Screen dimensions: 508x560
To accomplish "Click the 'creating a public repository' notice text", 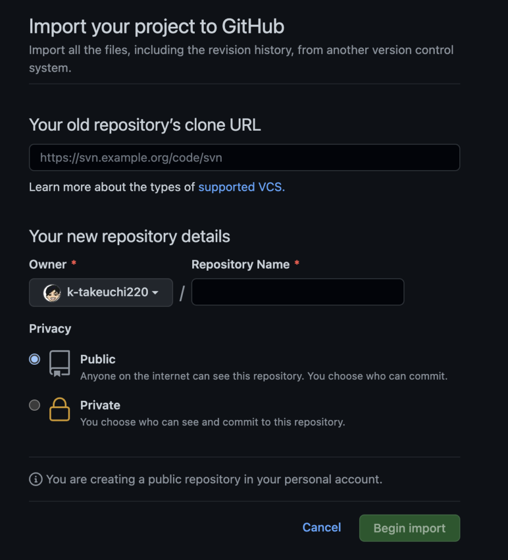I will (x=214, y=480).
